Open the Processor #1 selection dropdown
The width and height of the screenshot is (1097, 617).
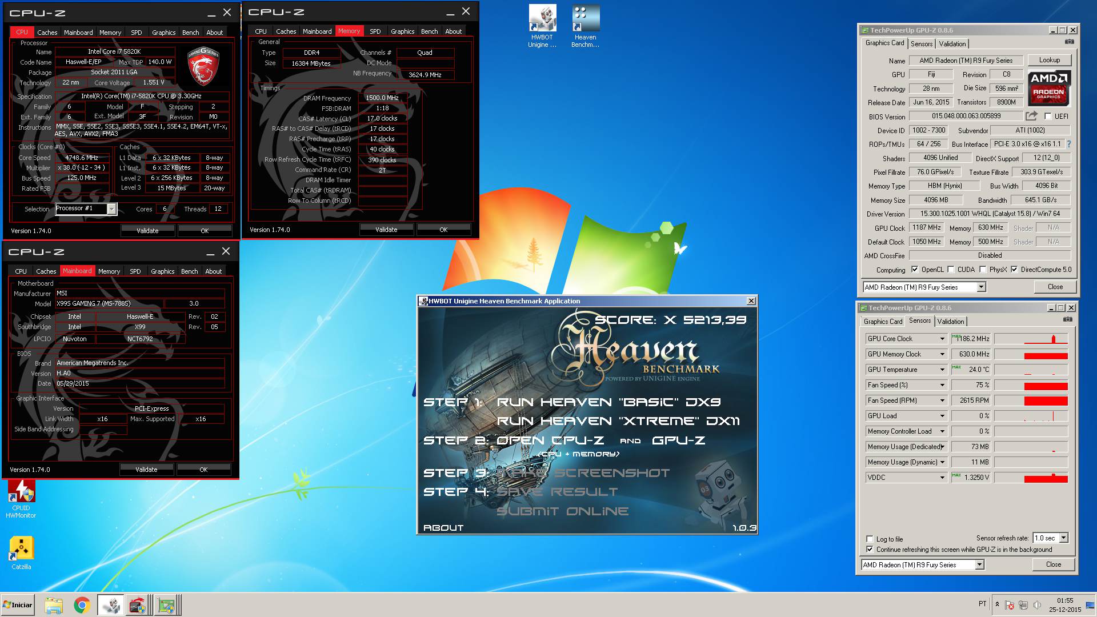[x=111, y=209]
